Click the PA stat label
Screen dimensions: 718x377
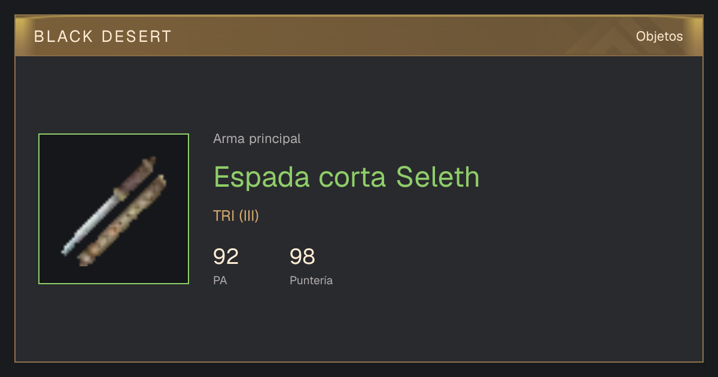point(220,280)
